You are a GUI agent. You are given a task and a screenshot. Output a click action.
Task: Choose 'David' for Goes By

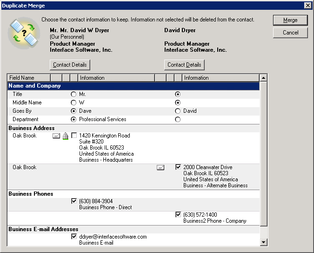pyautogui.click(x=178, y=111)
